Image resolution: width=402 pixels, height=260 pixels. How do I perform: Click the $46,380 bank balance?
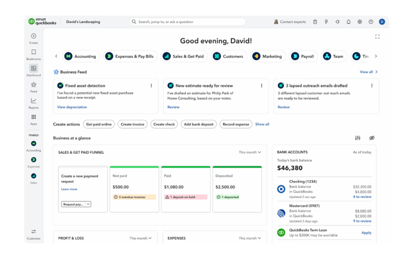pos(290,168)
